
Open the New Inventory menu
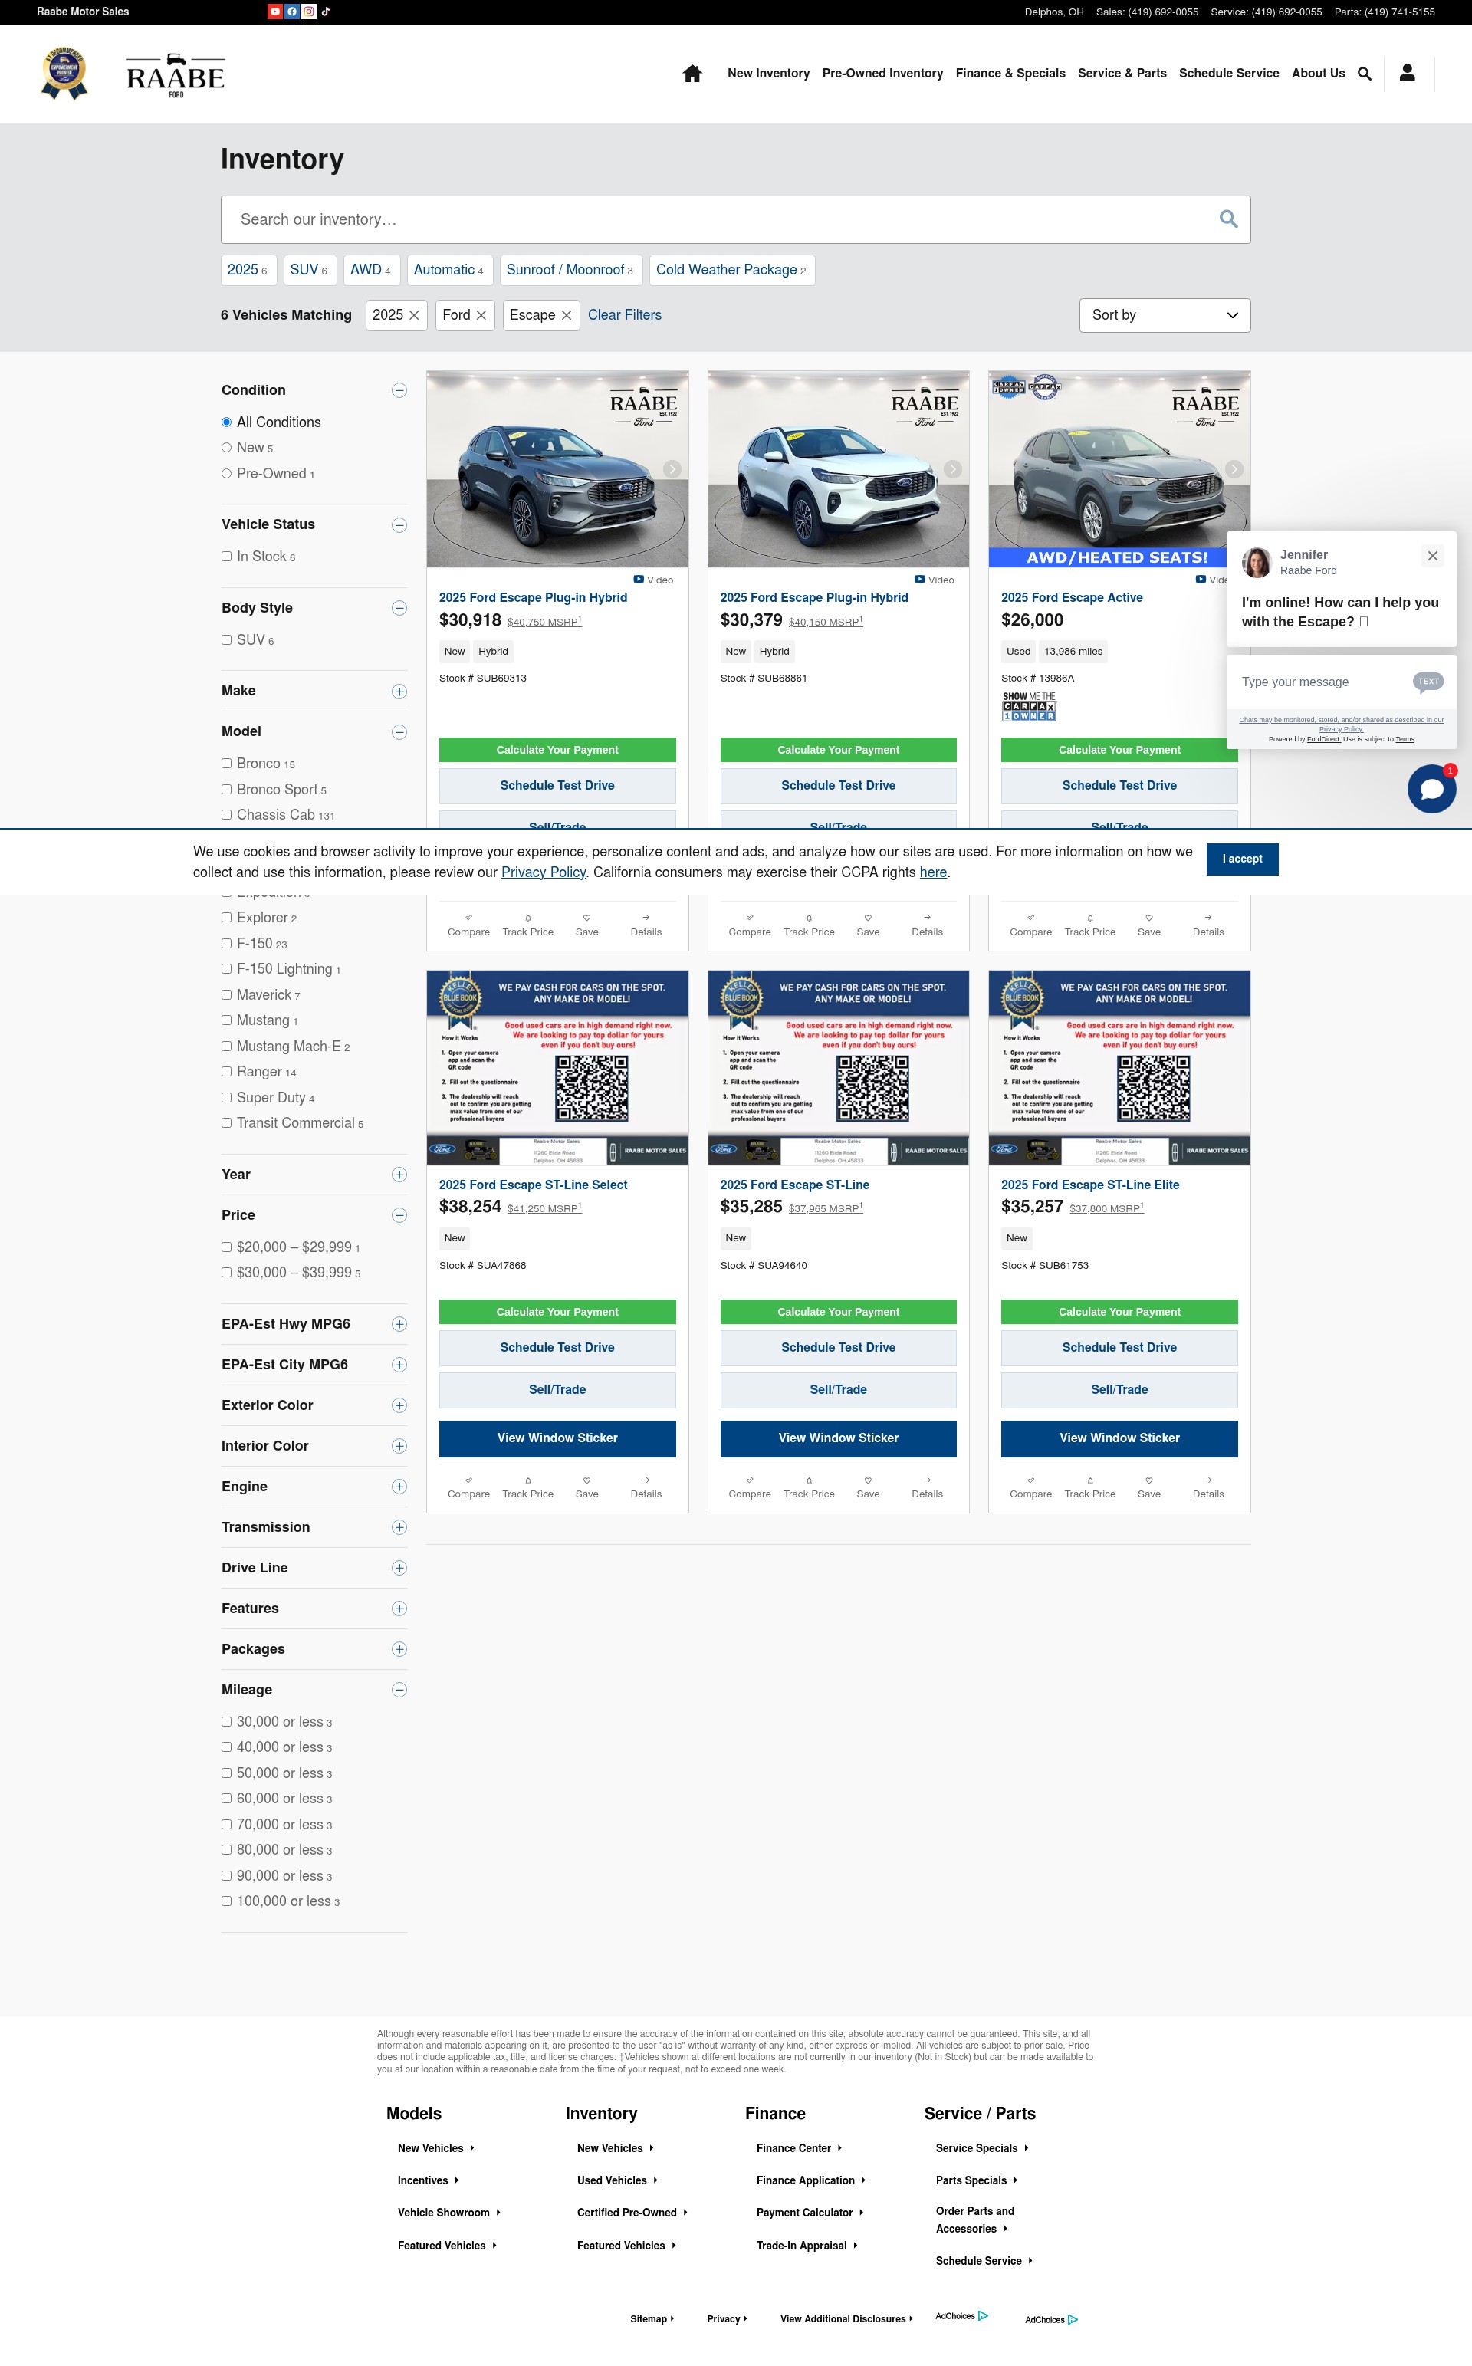[768, 73]
